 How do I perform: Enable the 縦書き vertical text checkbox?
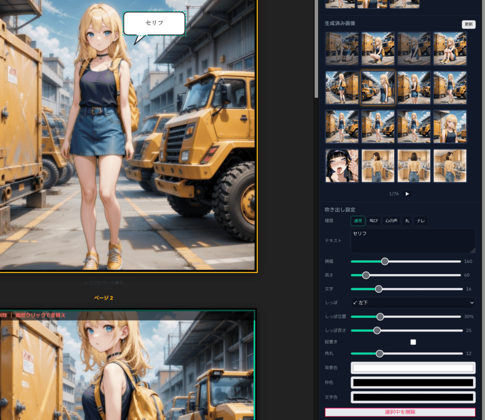413,342
